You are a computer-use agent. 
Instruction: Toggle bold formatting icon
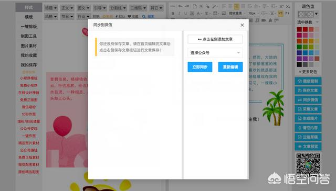173,13
